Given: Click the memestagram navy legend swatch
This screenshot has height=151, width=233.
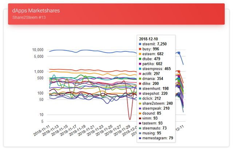Looking at the screenshot, I should 140,138.
